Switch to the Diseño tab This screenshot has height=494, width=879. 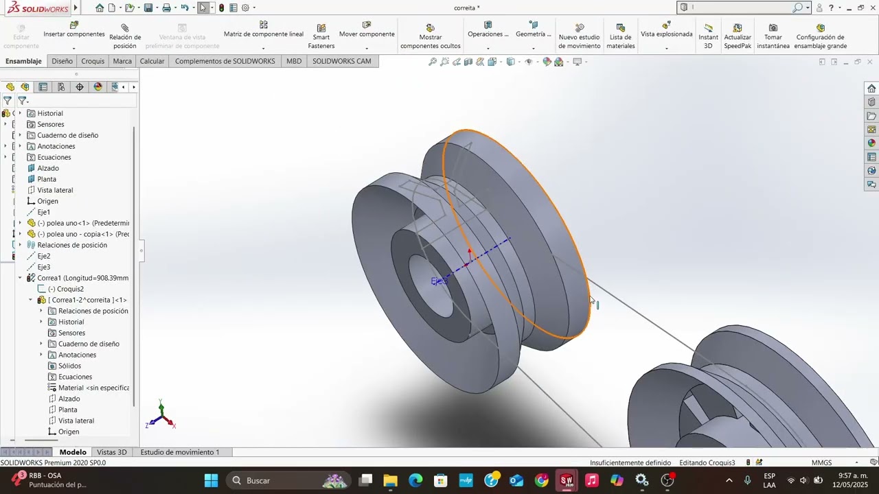coord(62,61)
